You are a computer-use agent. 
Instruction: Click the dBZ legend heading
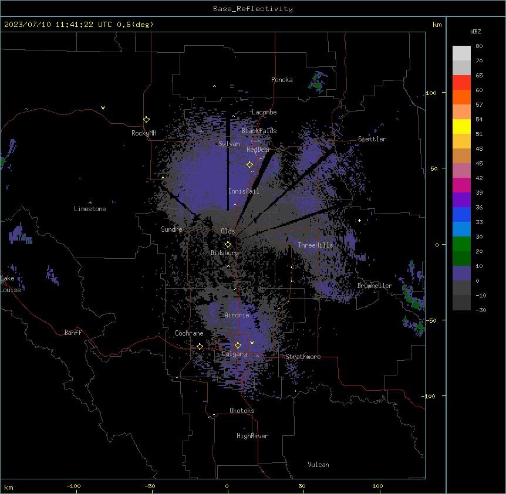[475, 31]
